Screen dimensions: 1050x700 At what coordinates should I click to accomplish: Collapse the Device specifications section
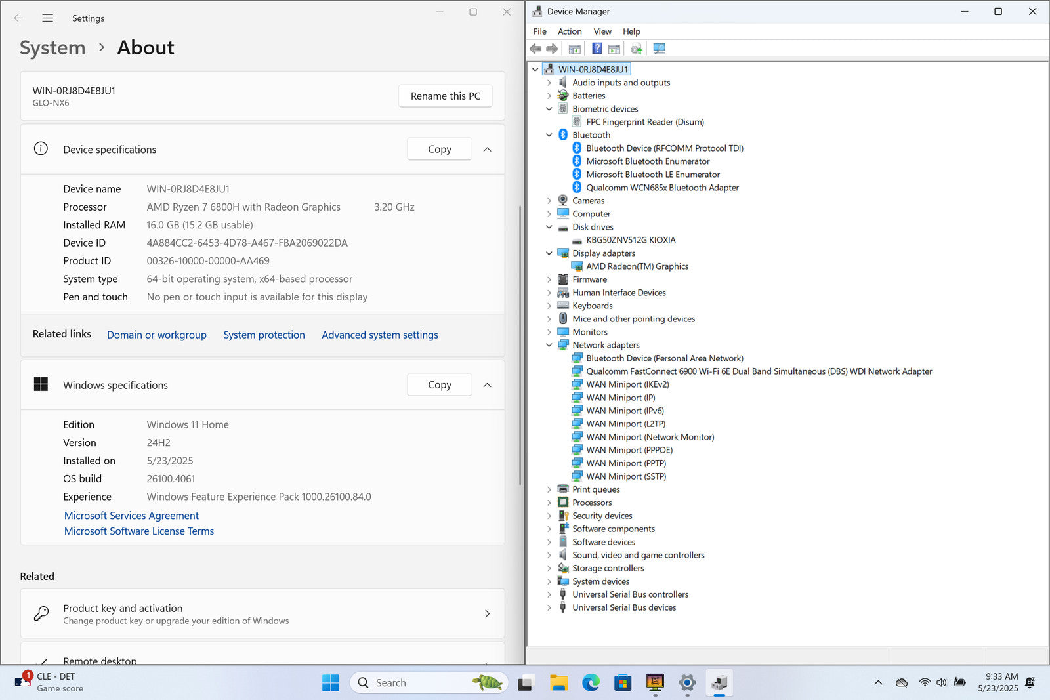tap(487, 150)
